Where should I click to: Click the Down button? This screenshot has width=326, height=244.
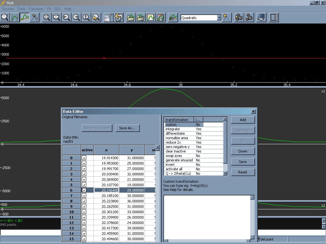[243, 151]
